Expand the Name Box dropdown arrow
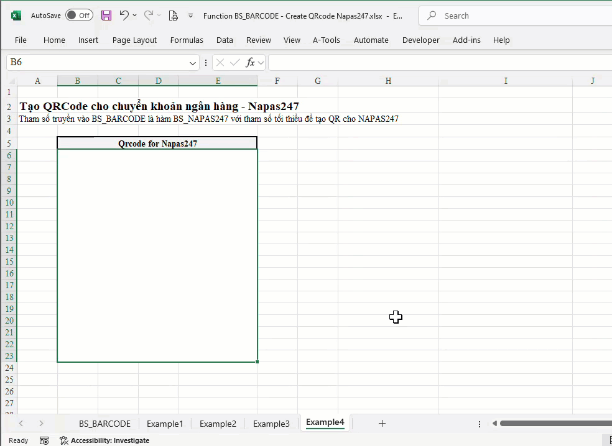This screenshot has height=446, width=612. pyautogui.click(x=192, y=63)
